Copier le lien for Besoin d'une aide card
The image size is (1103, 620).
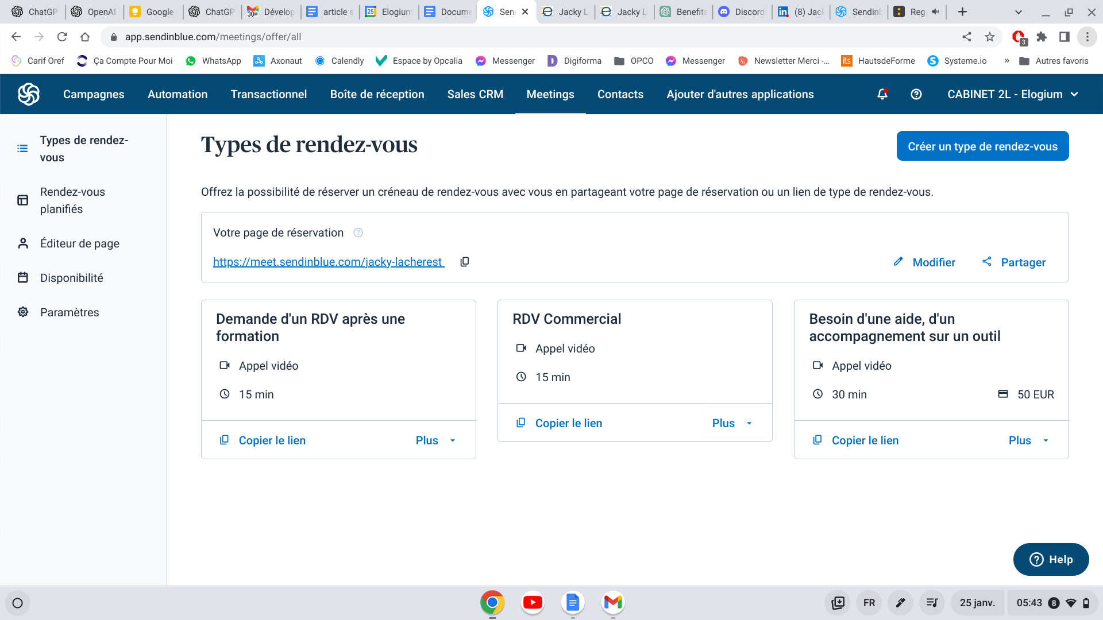coord(855,440)
